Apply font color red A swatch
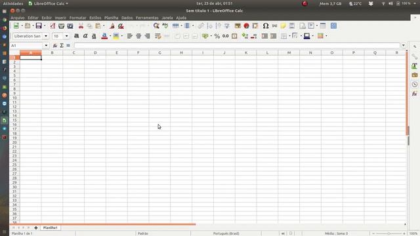 click(x=104, y=36)
